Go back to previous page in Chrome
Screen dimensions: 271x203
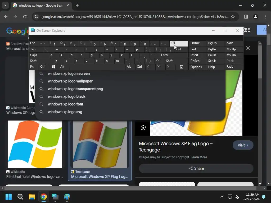coord(6,17)
